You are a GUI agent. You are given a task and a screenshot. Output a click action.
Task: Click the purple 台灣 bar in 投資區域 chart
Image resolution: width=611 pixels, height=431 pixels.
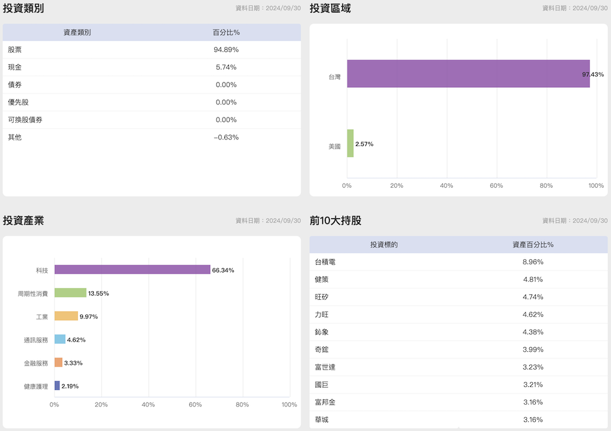[x=468, y=74]
